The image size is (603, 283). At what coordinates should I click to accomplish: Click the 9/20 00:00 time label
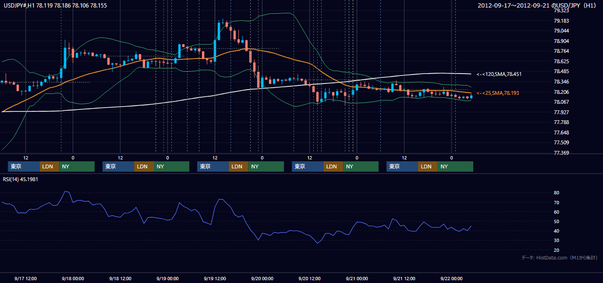click(x=262, y=278)
